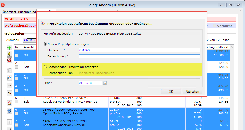Tick checkbox in row 5
Screen dimensions: 245x130
pos(17,102)
